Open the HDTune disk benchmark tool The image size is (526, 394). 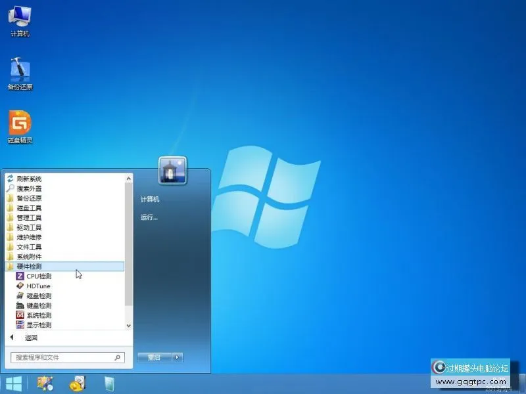tap(39, 286)
